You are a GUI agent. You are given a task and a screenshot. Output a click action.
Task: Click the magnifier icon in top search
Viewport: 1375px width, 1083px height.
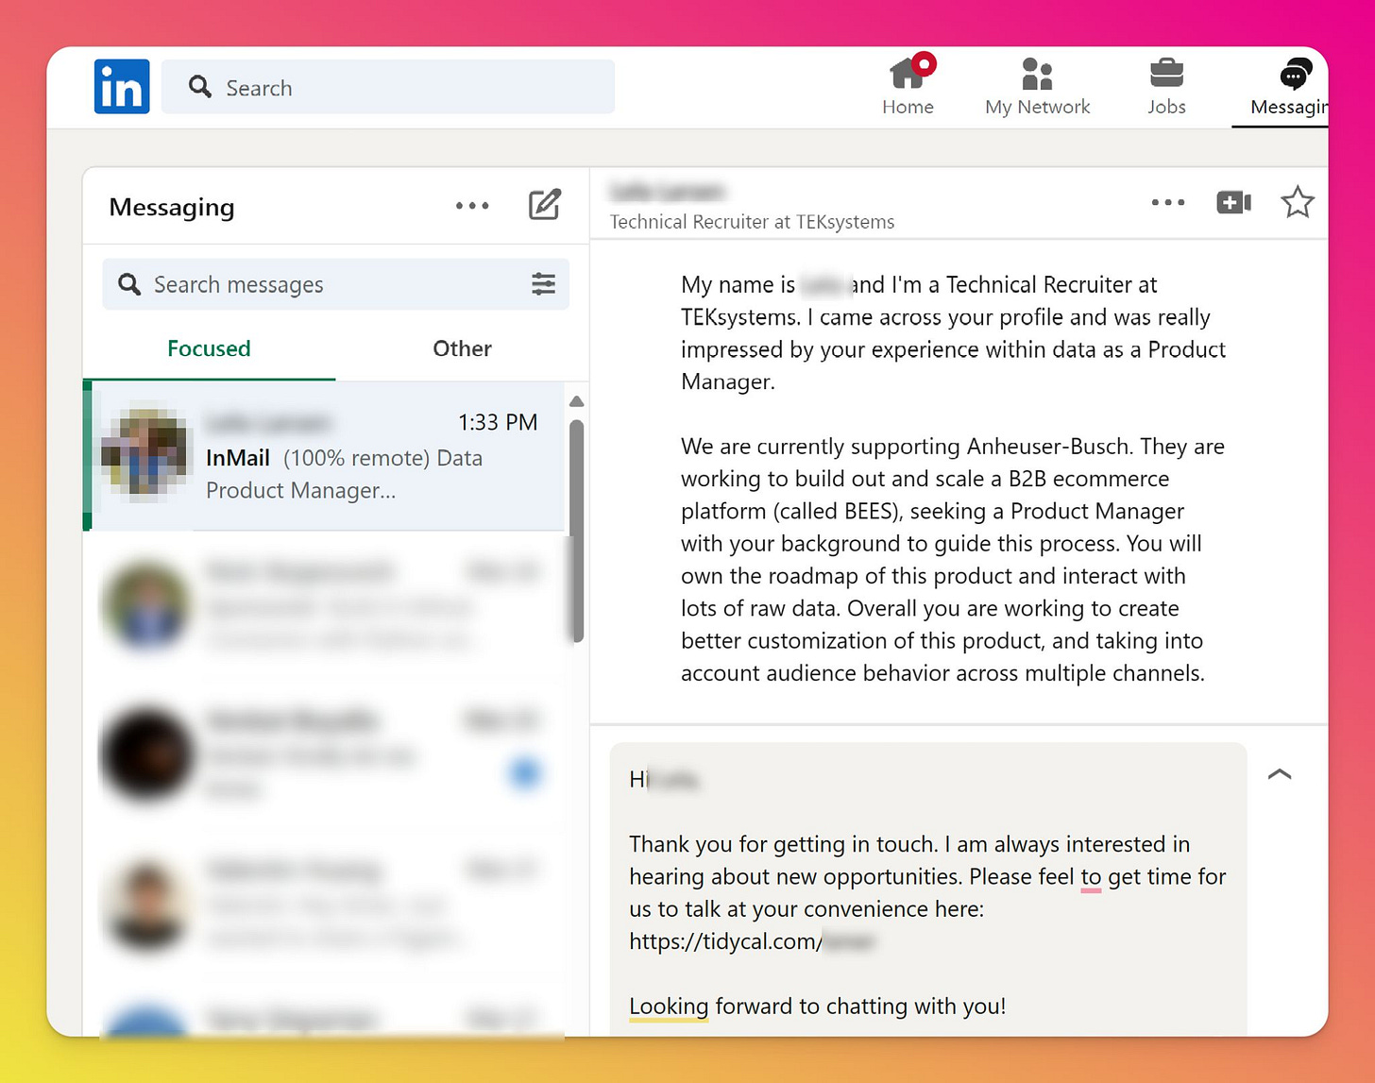point(199,87)
